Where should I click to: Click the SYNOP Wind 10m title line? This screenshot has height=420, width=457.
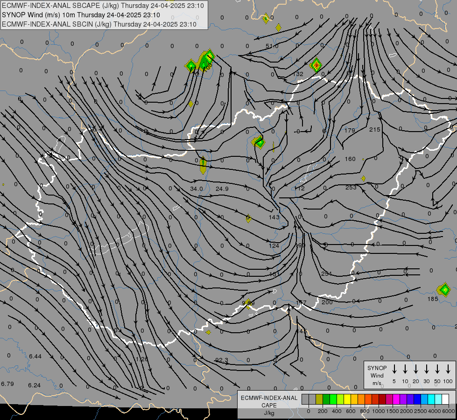click(81, 15)
